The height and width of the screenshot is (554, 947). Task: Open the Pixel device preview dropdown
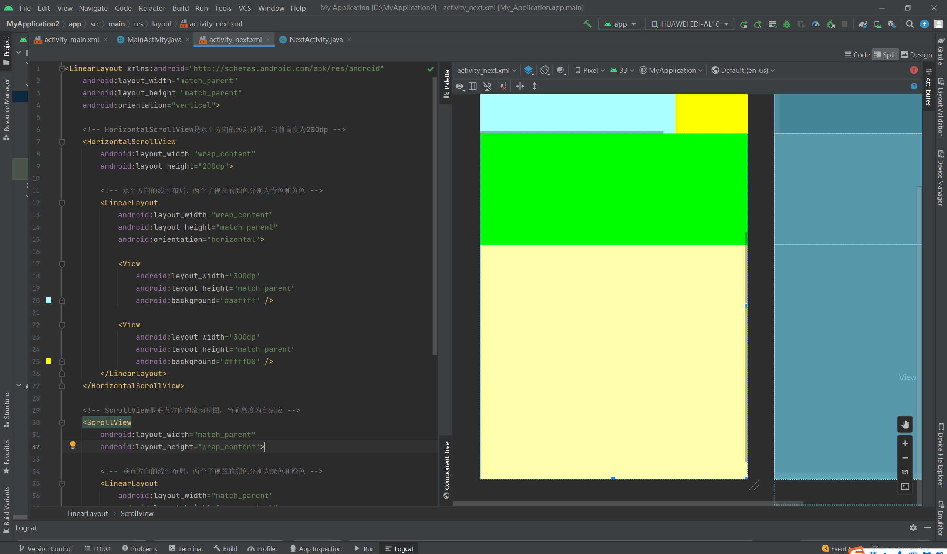[590, 70]
